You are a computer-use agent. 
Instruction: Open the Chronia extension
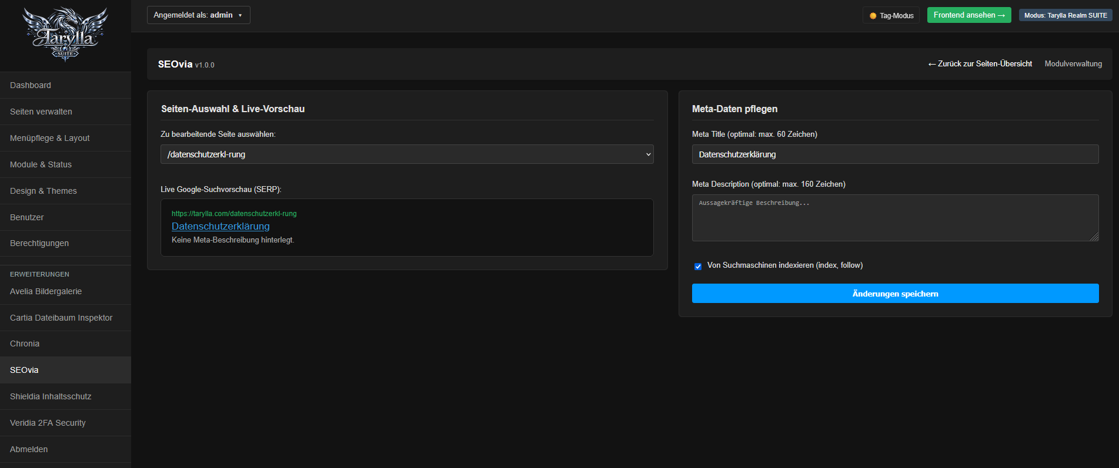point(65,344)
